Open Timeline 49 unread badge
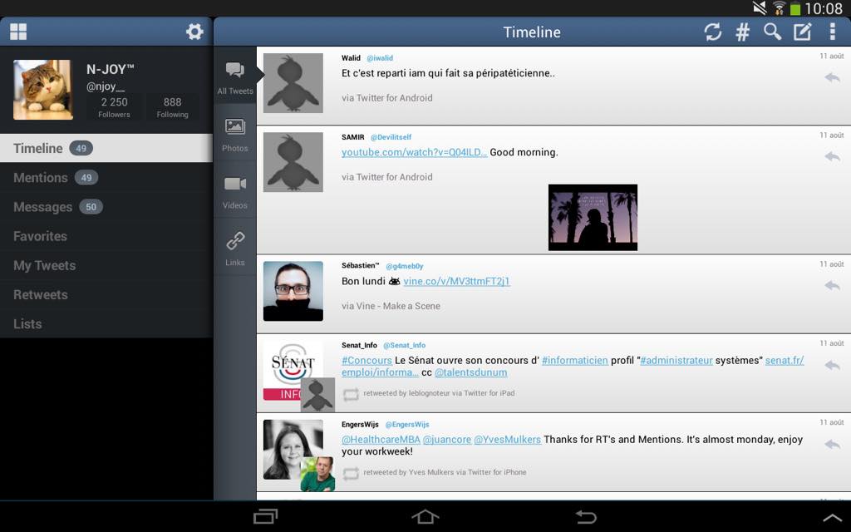851x532 pixels. 81,148
